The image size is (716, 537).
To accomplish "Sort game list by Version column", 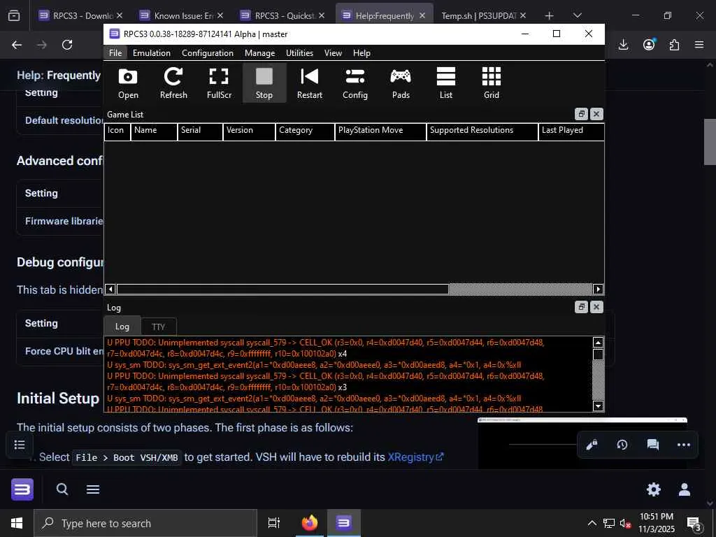I will [x=250, y=131].
